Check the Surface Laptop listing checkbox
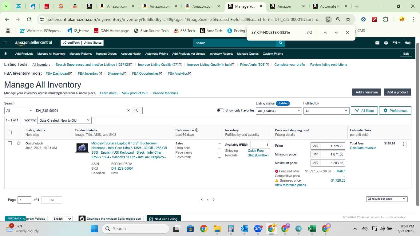This screenshot has height=236, width=420. tap(10, 143)
